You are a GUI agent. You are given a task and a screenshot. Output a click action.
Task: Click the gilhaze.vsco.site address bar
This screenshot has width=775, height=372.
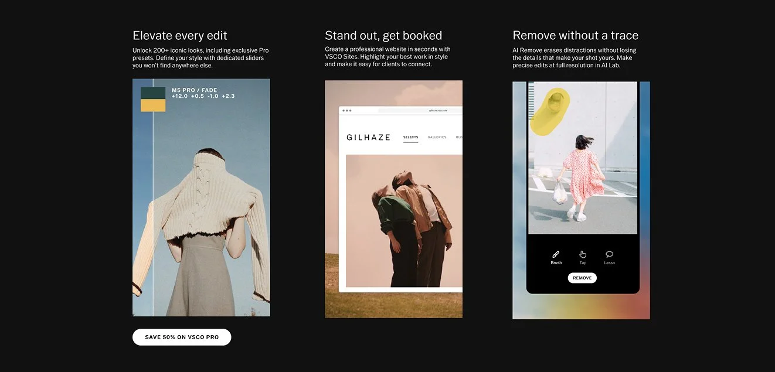click(438, 111)
